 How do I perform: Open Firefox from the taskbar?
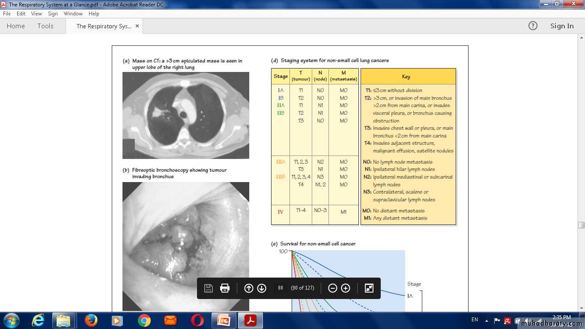coord(91,320)
